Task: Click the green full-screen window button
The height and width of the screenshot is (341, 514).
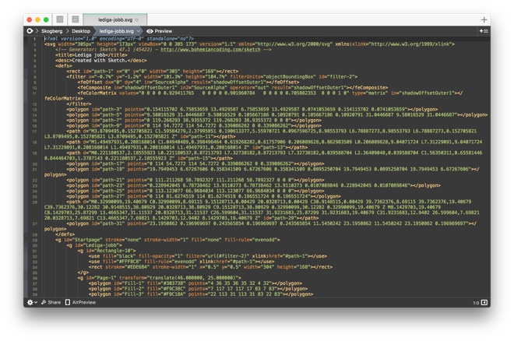Action: (x=46, y=19)
